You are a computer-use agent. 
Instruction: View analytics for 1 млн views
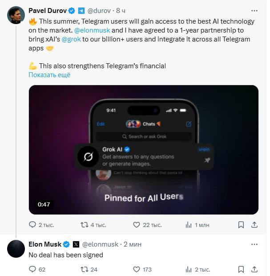tap(197, 225)
